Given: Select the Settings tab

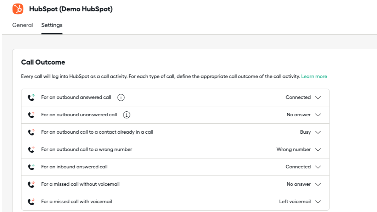Looking at the screenshot, I should [x=52, y=25].
